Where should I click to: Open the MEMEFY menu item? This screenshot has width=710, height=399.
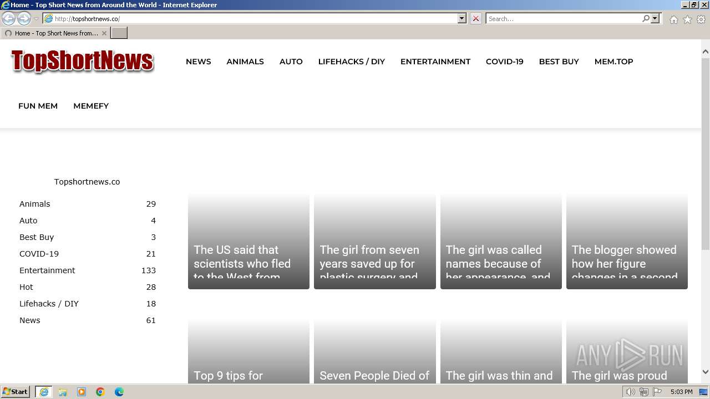tap(91, 106)
